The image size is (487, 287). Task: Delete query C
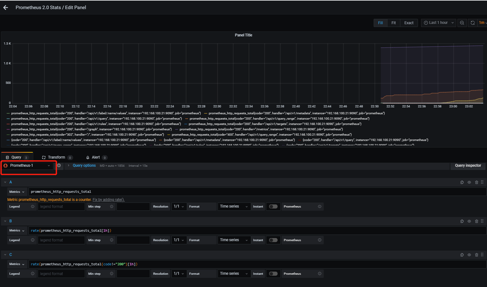click(x=477, y=255)
